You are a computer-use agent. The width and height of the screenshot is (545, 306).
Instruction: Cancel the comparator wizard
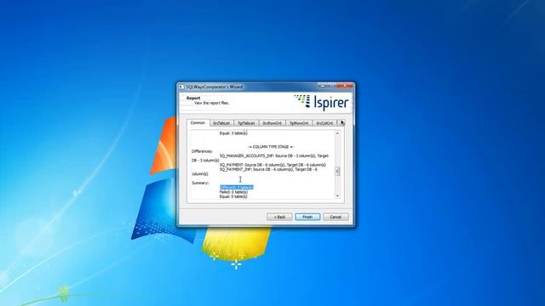(336, 217)
